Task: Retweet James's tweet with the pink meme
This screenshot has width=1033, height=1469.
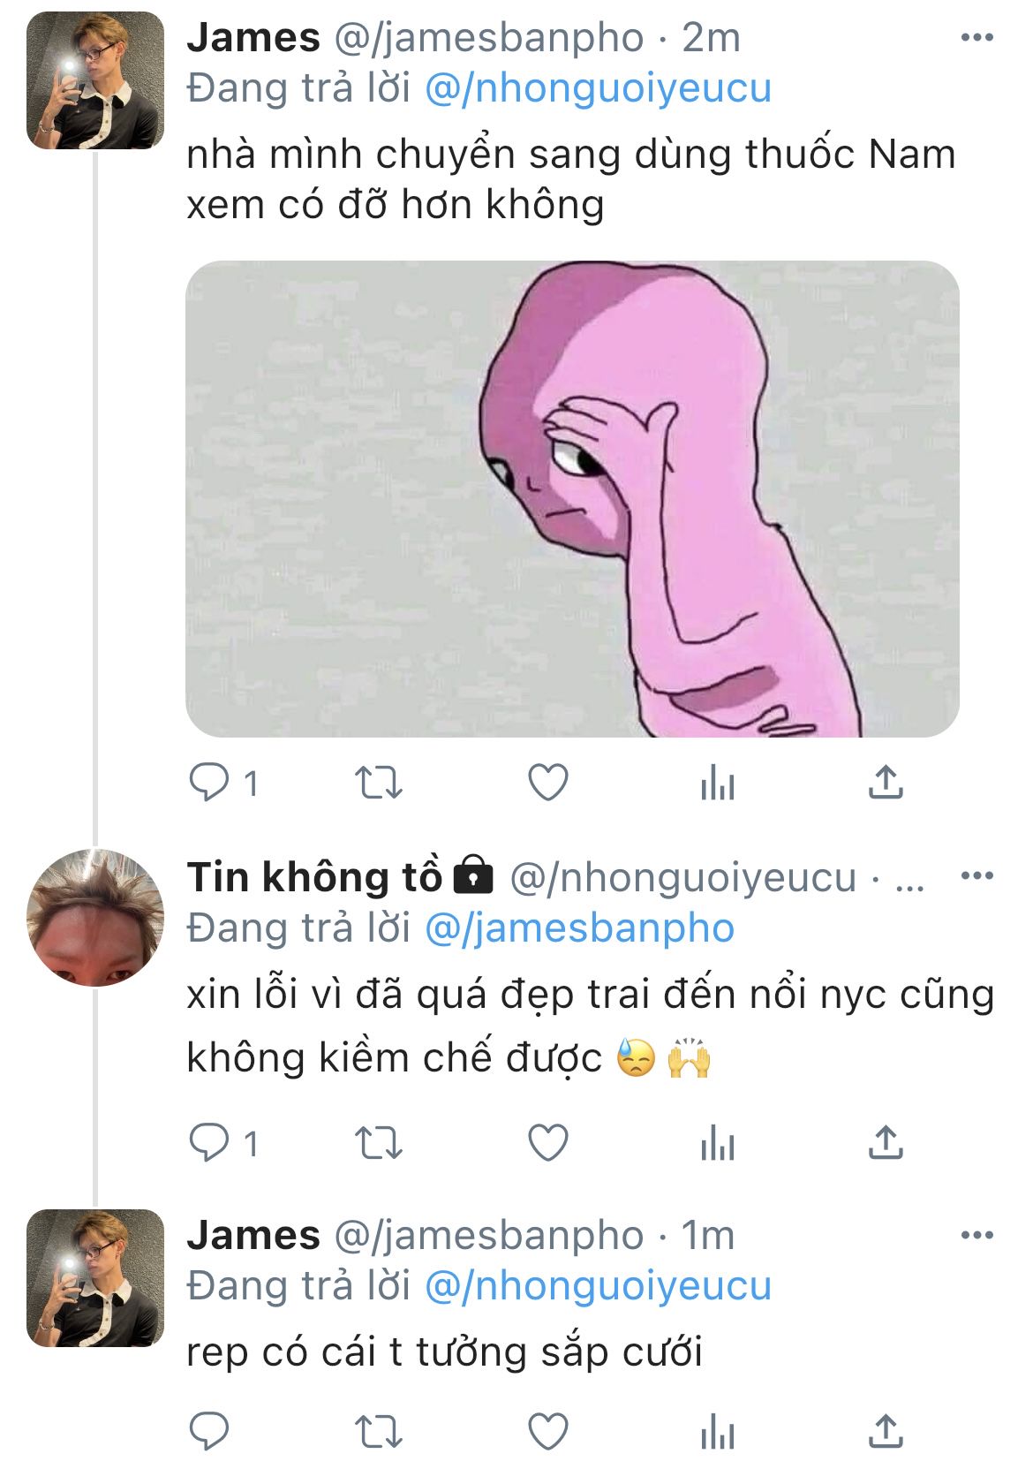Action: 378,783
